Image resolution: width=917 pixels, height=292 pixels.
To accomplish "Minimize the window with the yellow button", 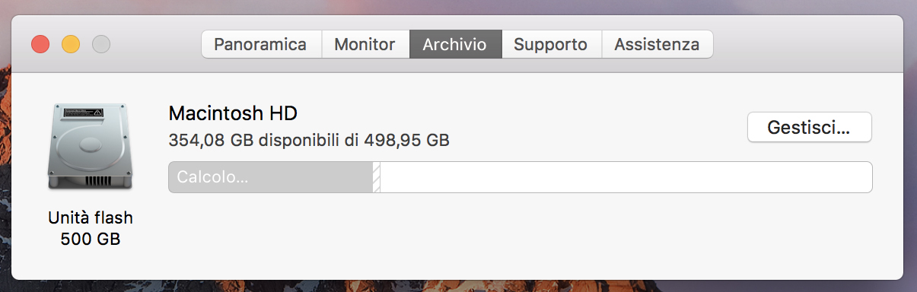I will (71, 44).
